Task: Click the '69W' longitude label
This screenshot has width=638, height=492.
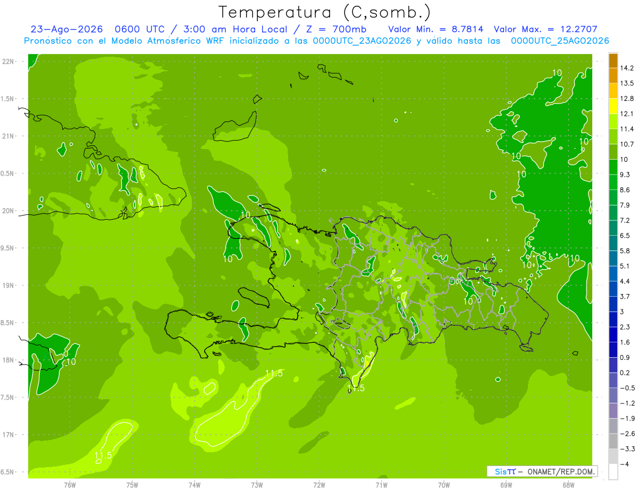Action: click(x=506, y=485)
